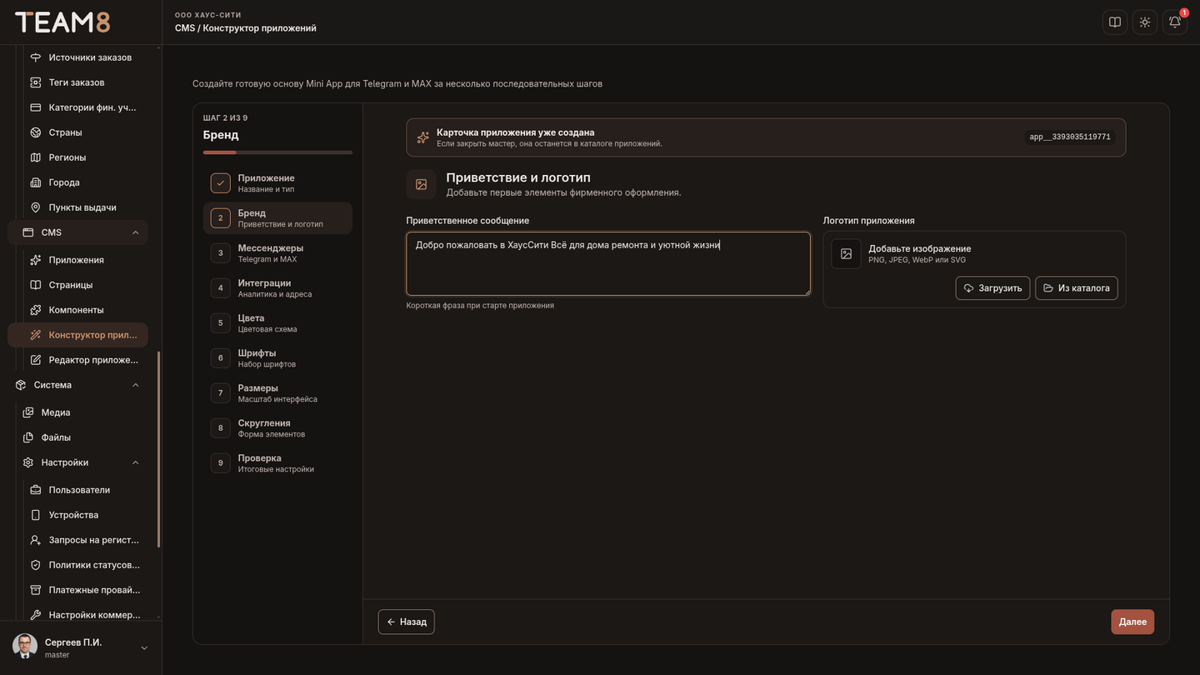Click the Регионы map icon
The height and width of the screenshot is (675, 1200).
36,157
